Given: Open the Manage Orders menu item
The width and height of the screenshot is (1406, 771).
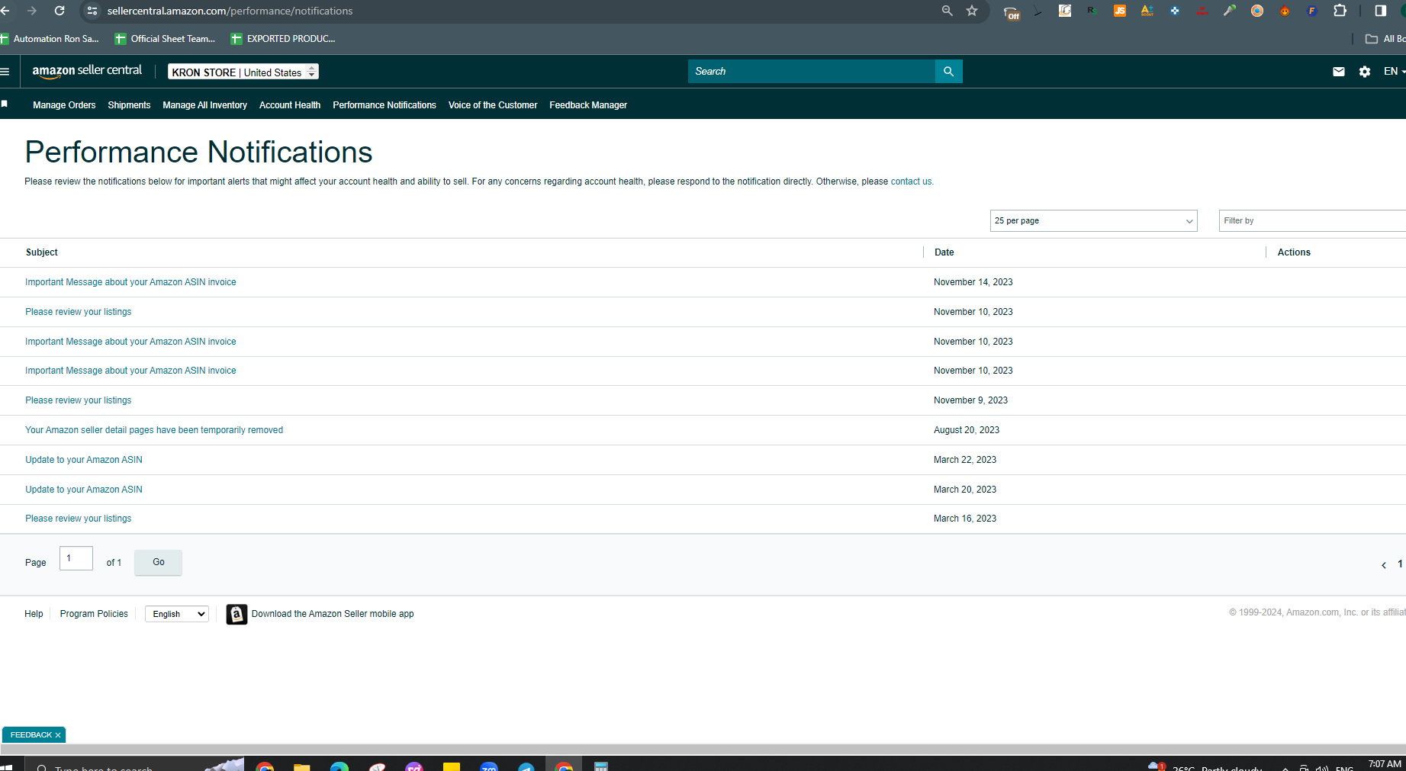Looking at the screenshot, I should click(x=64, y=105).
